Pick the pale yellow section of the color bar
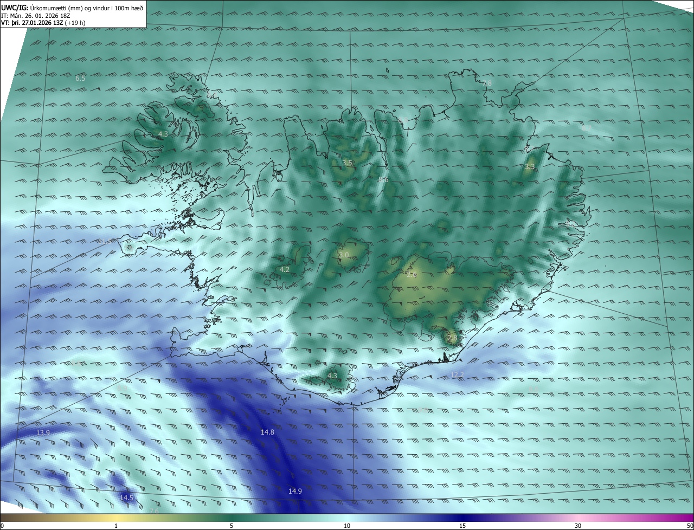The width and height of the screenshot is (694, 530). (x=117, y=518)
